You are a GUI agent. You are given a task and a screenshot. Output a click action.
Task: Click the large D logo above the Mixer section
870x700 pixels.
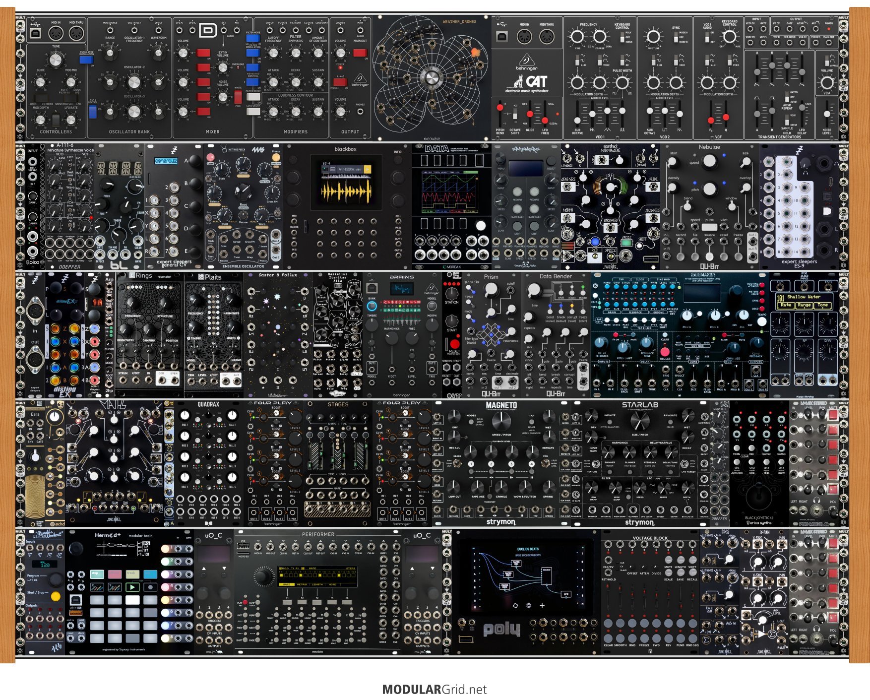pos(208,31)
